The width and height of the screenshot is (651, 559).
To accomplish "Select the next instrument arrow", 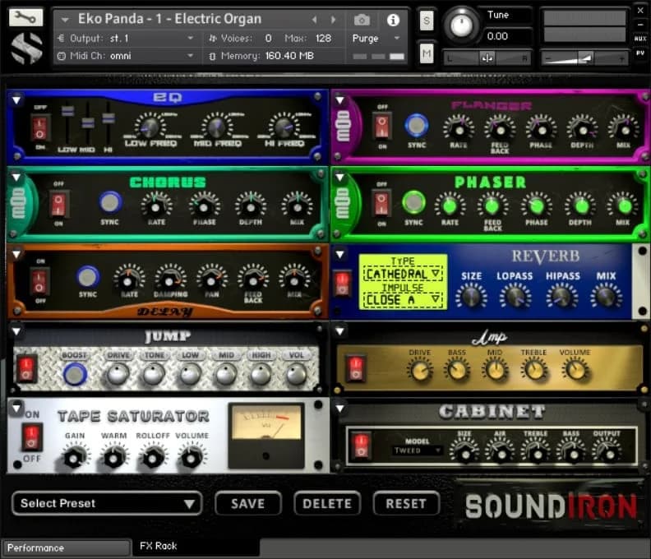I will (x=335, y=20).
